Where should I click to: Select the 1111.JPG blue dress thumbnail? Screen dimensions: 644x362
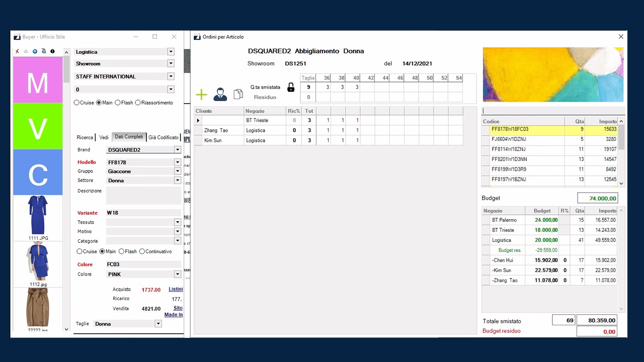point(38,218)
